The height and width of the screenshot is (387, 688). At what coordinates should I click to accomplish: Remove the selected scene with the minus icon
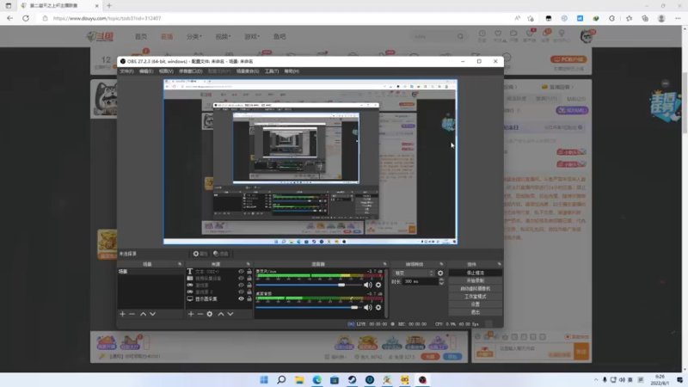132,314
